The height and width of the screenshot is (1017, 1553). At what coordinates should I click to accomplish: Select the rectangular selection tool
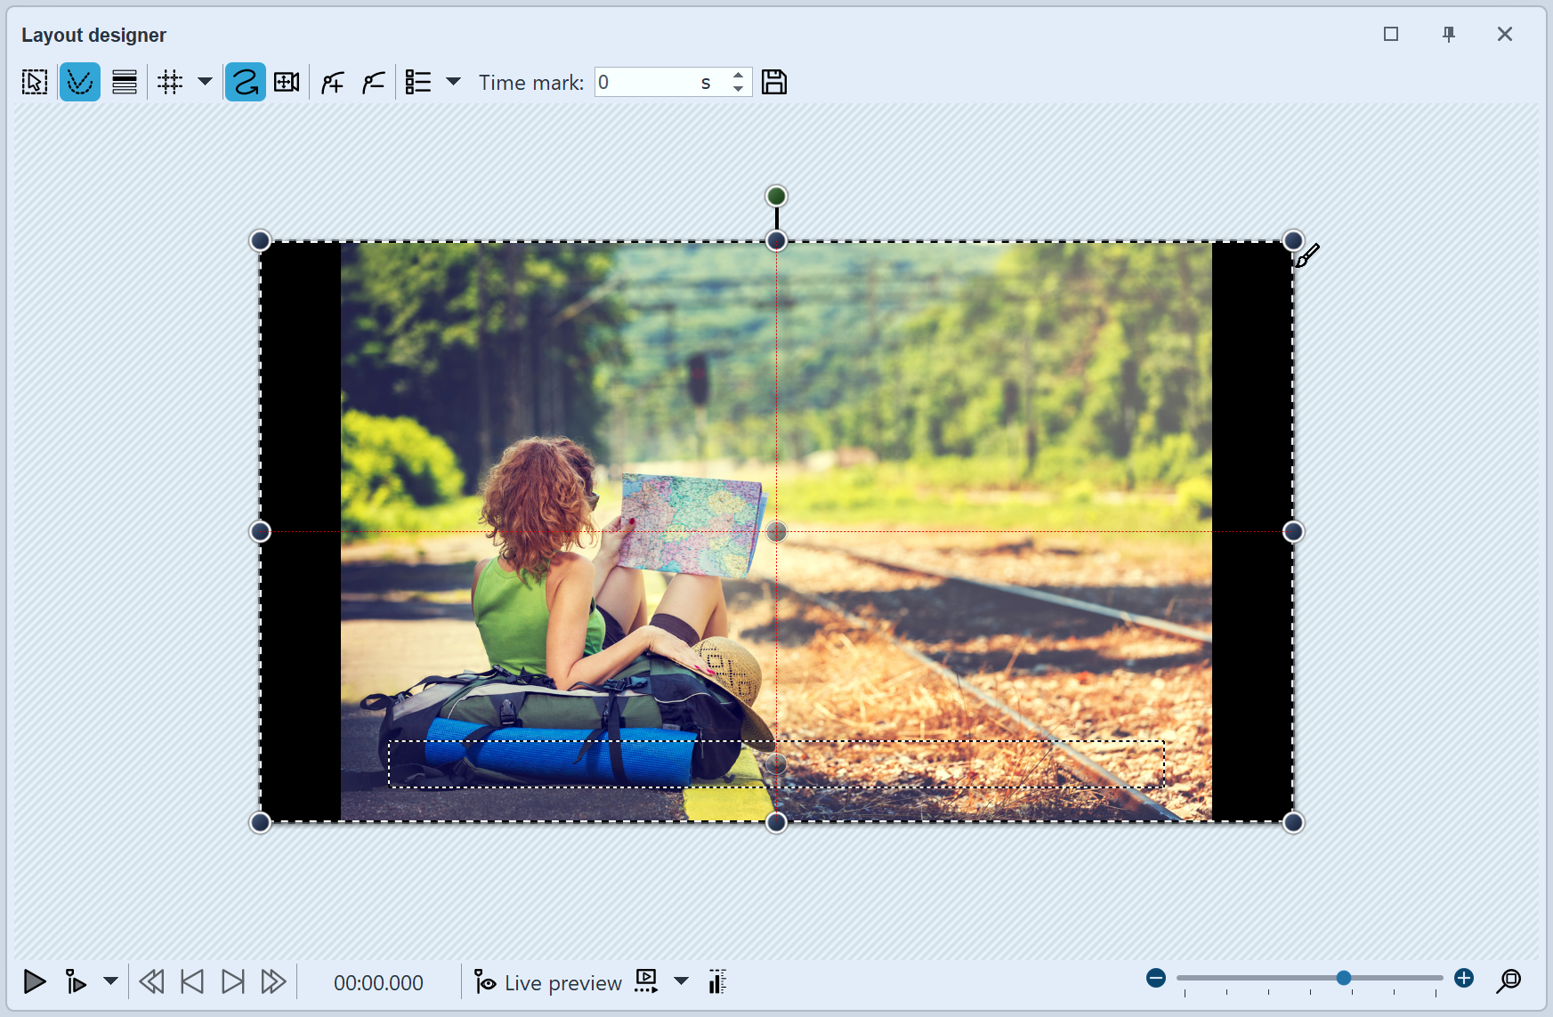pos(34,82)
